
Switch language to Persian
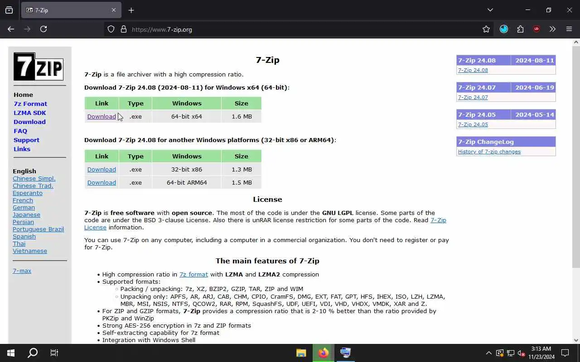tap(23, 222)
